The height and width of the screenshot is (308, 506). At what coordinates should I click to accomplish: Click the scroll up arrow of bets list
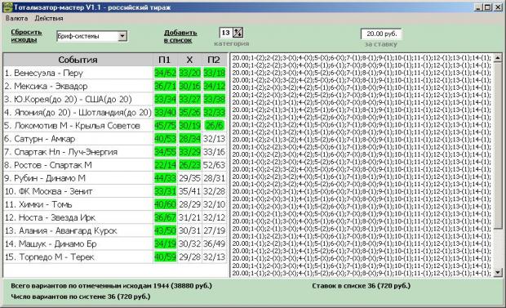498,58
